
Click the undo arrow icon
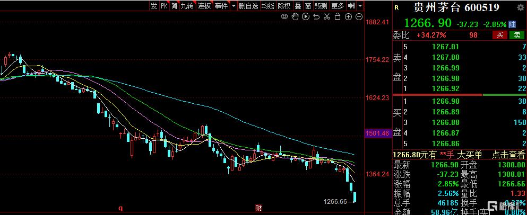(x=316, y=17)
